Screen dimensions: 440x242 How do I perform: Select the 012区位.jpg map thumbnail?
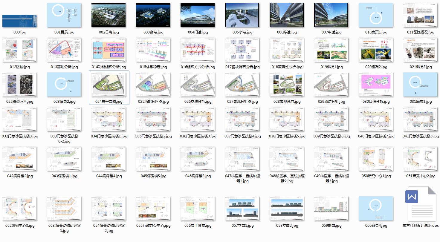[x=19, y=50]
